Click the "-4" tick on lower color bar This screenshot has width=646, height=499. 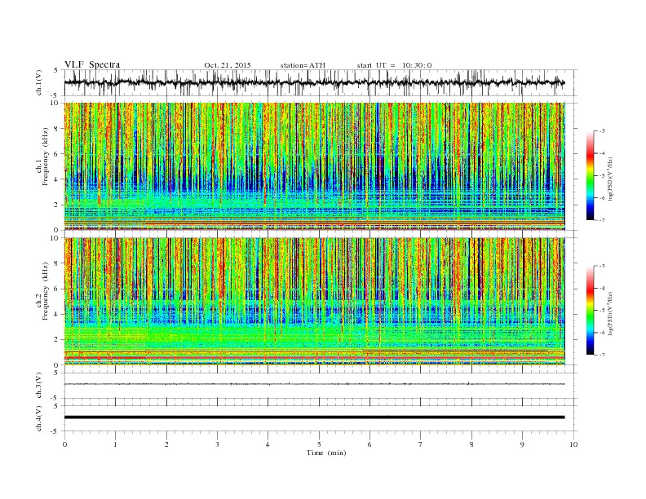602,288
